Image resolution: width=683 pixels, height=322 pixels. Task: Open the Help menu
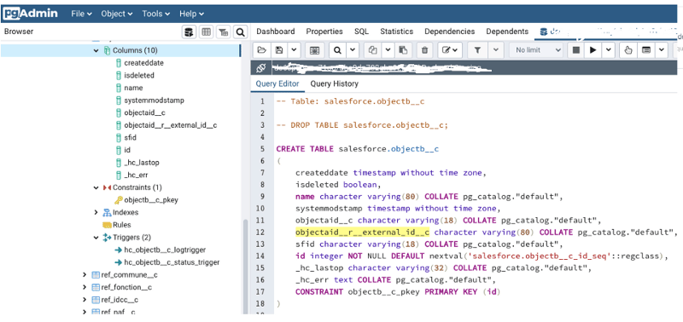pyautogui.click(x=191, y=14)
